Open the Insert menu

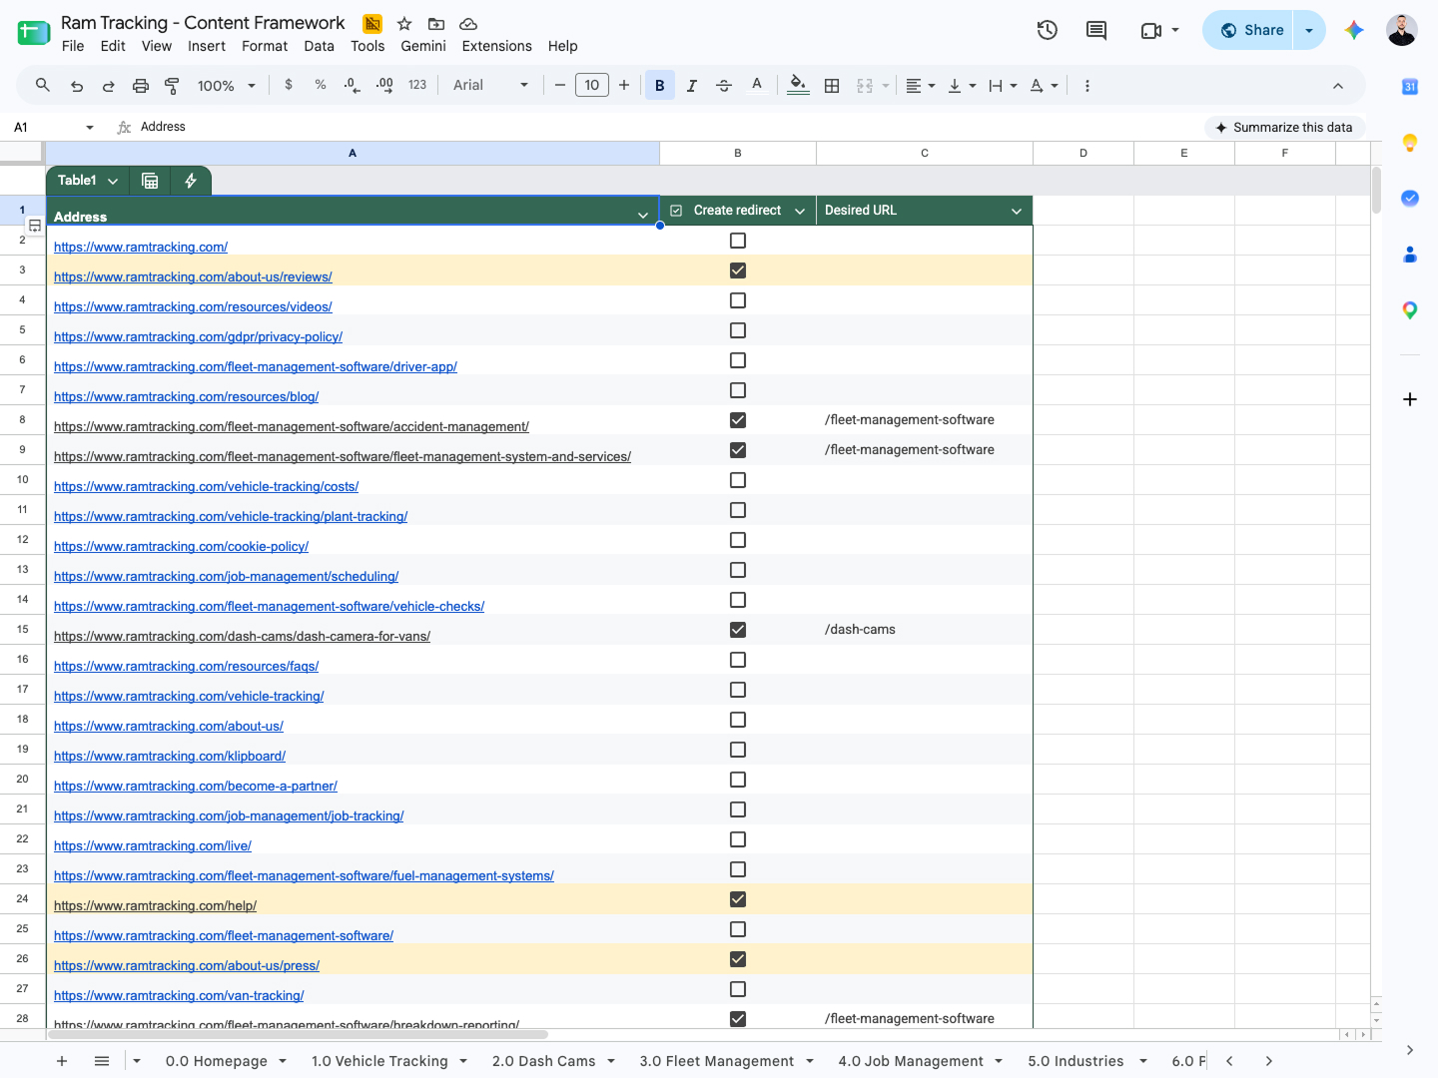click(x=207, y=46)
